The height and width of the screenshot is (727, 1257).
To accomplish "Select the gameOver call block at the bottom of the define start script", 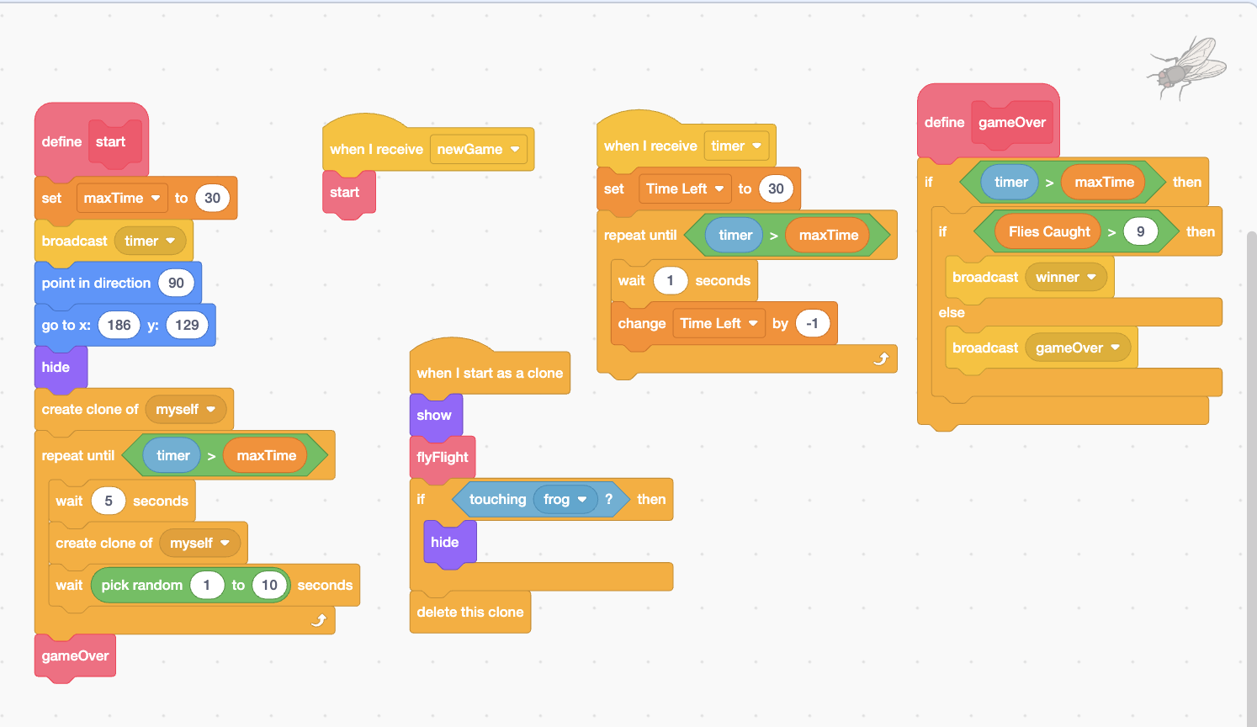I will pyautogui.click(x=75, y=655).
